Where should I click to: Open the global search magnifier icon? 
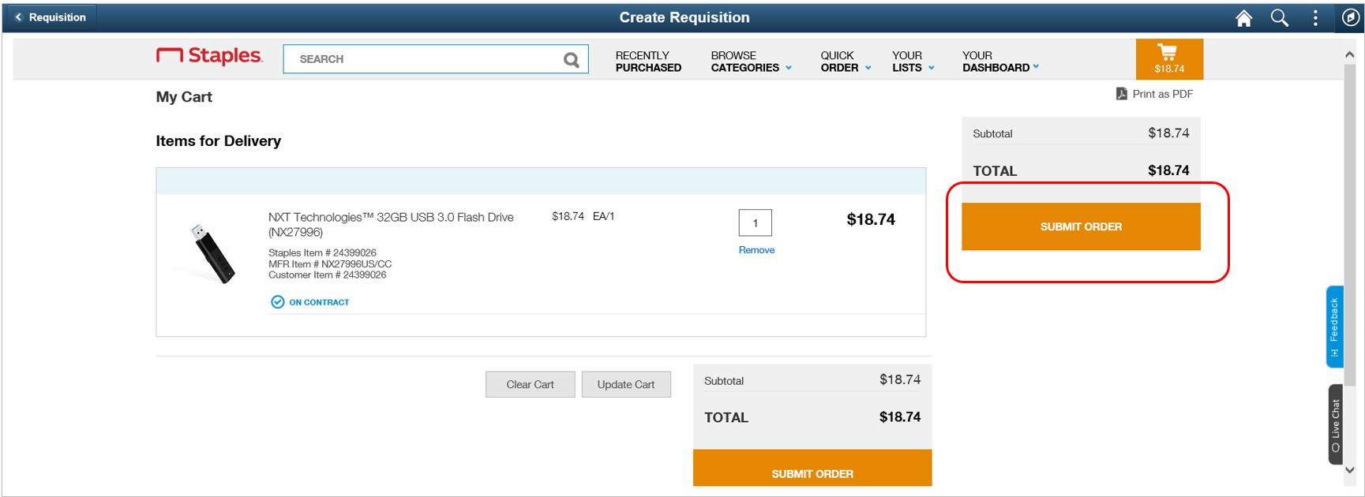pos(1279,18)
